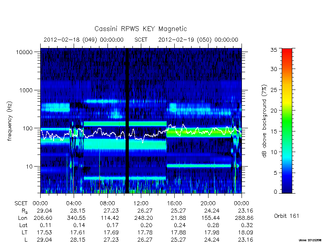The width and height of the screenshot is (322, 242).
Task: Click the 1000 frequency tick label
Action: 26,90
